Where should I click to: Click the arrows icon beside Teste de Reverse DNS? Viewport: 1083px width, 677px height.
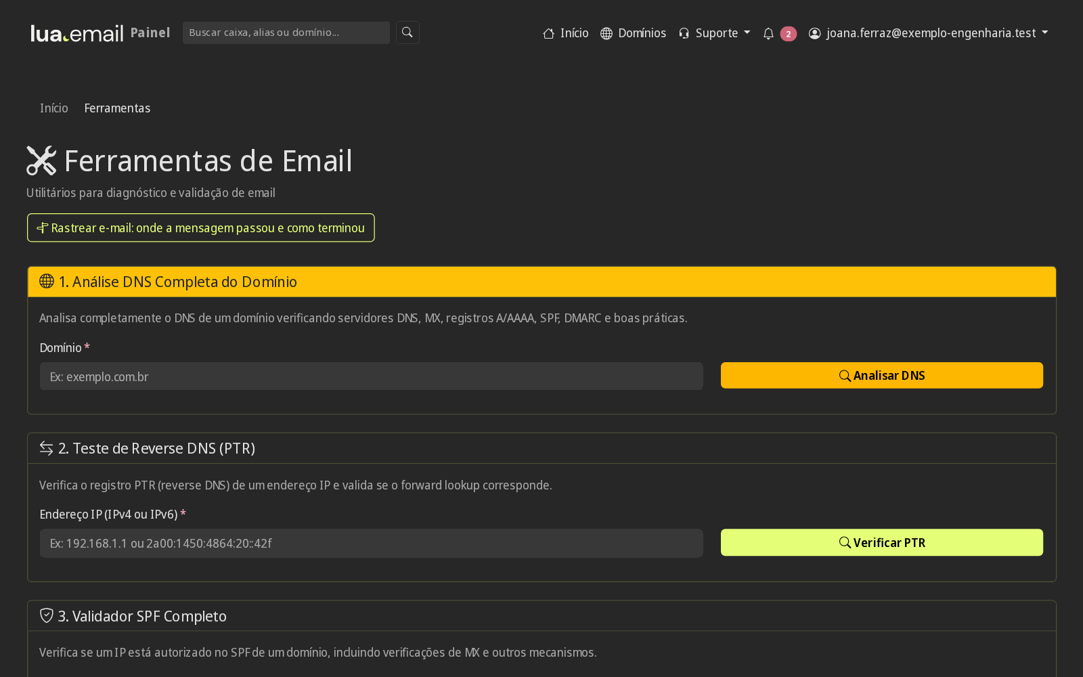tap(46, 448)
